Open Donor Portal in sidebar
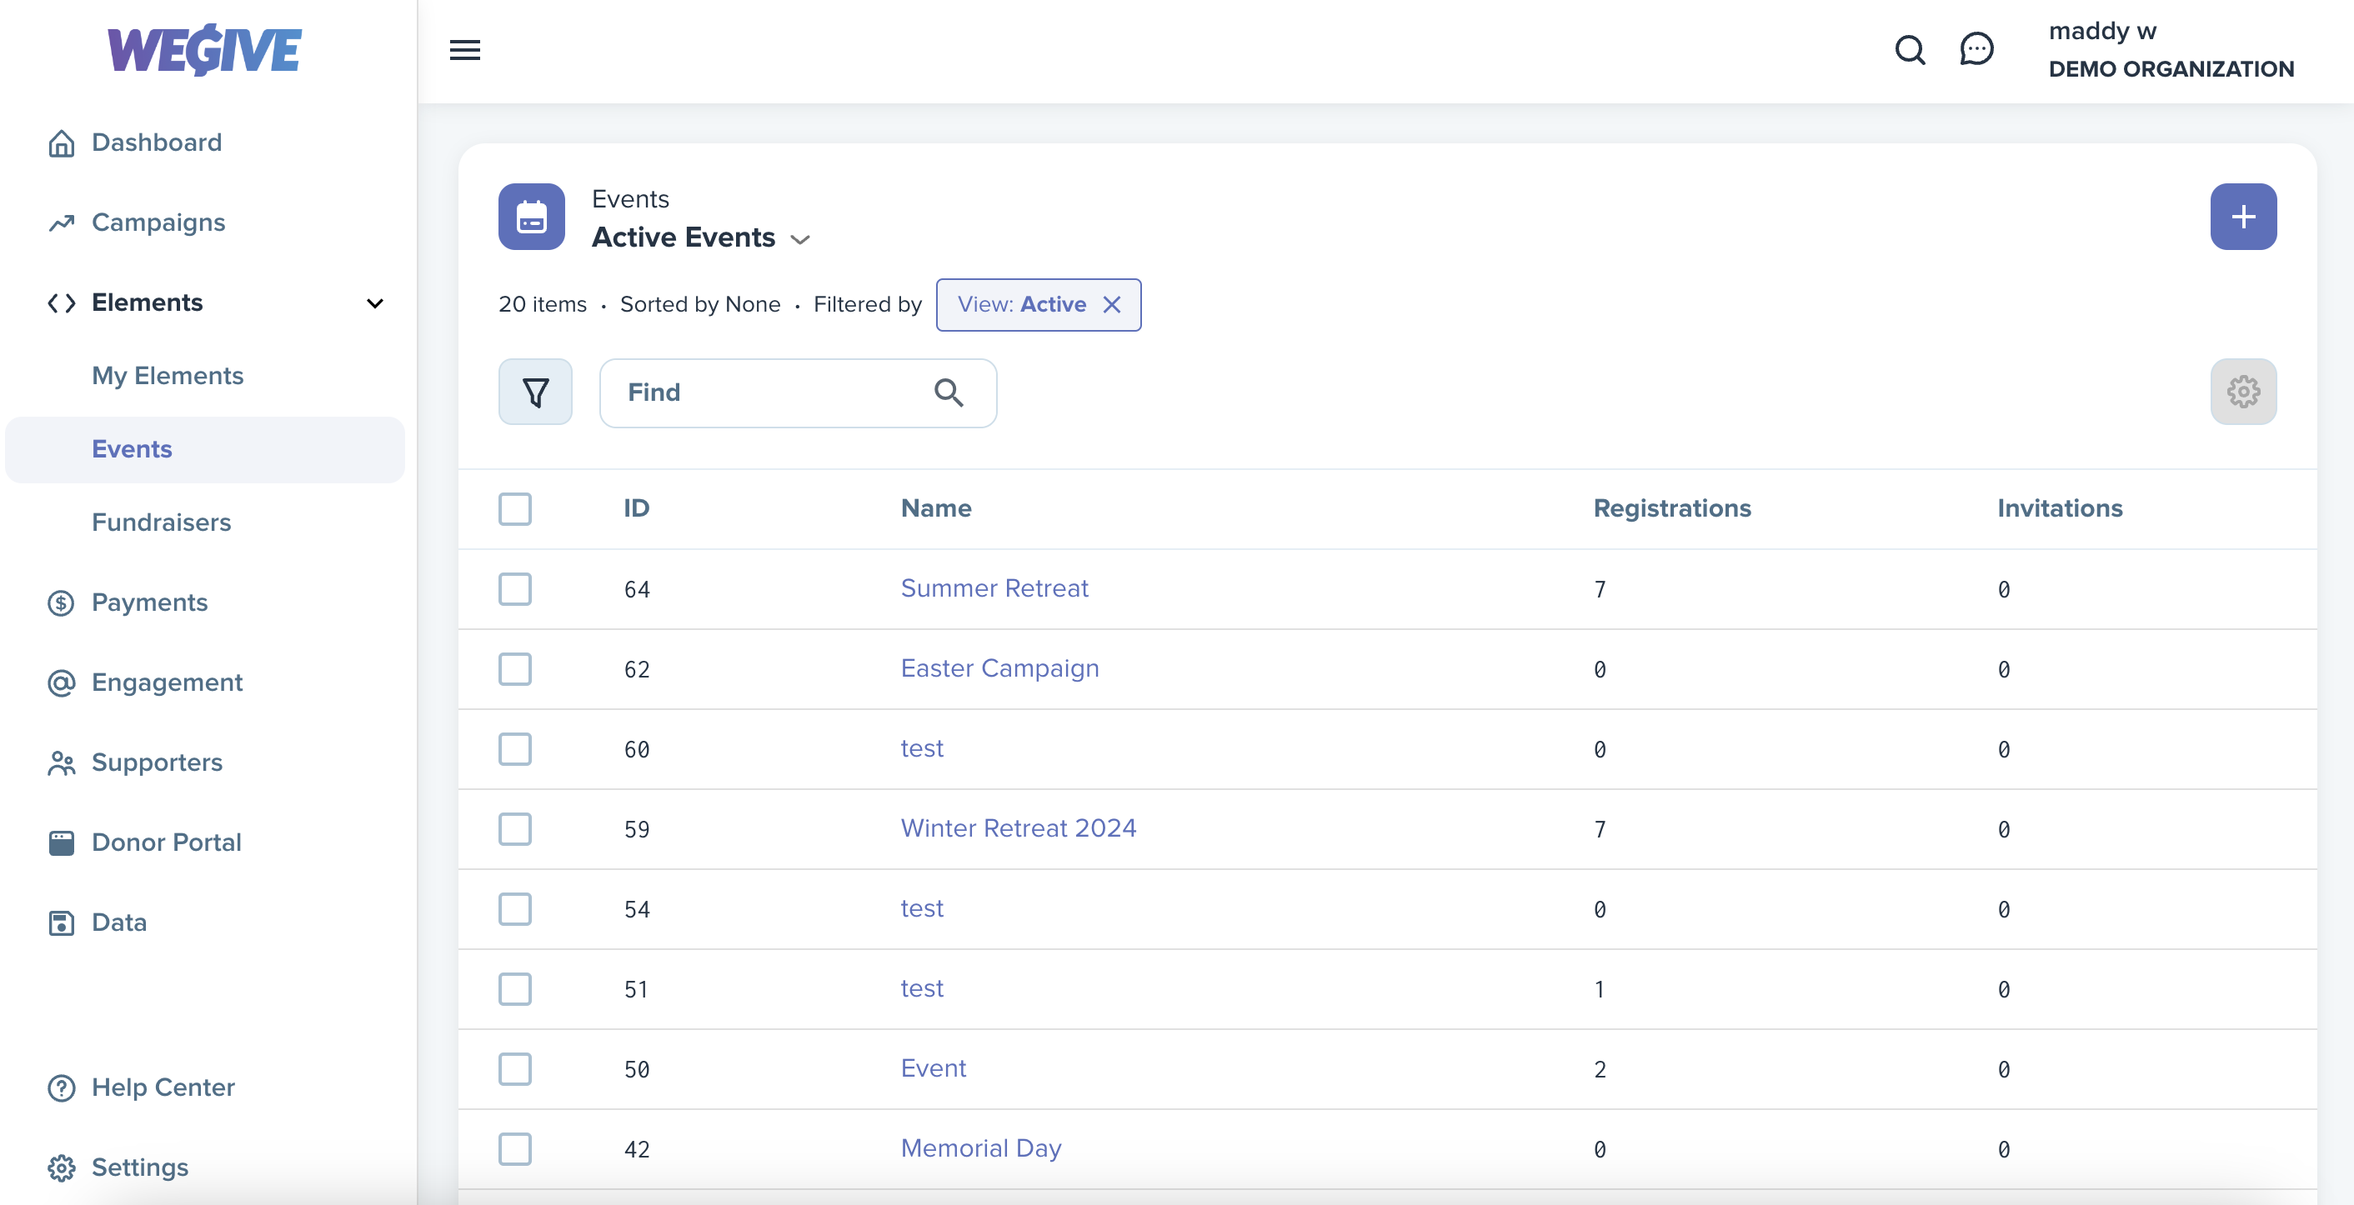The image size is (2354, 1205). (x=167, y=843)
